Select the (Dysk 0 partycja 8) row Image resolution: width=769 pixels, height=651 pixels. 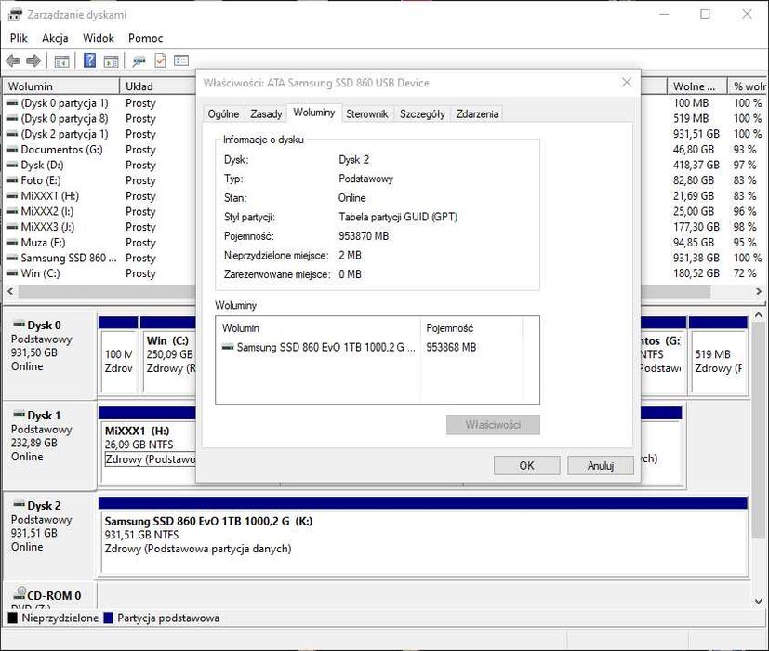pos(64,119)
